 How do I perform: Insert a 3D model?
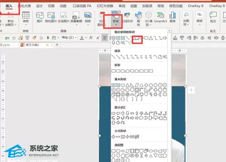click(x=148, y=19)
